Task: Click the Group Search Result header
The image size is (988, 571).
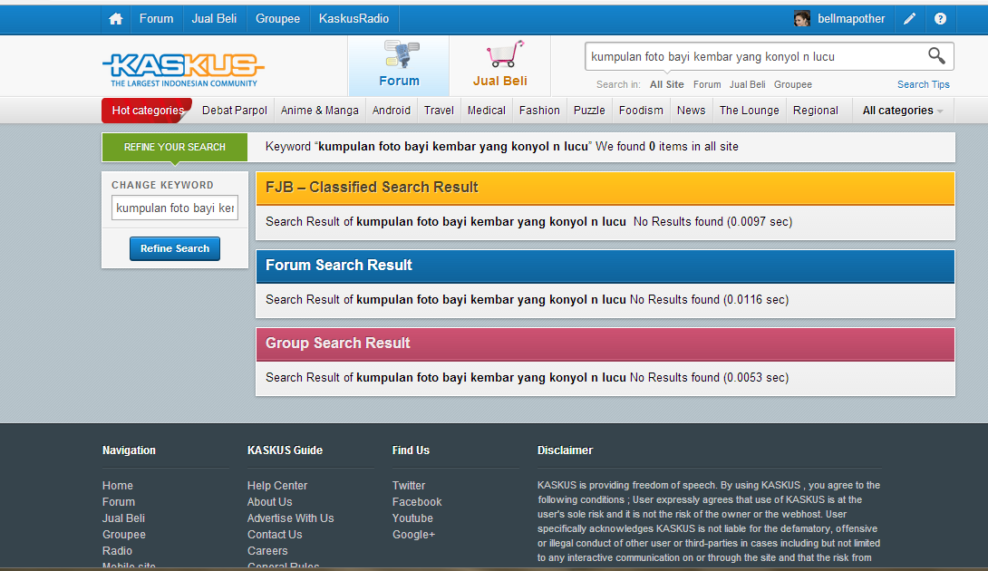Action: [x=605, y=344]
